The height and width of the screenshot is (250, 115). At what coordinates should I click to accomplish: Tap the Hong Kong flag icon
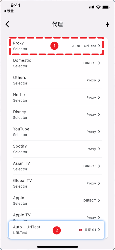[x=81, y=230]
